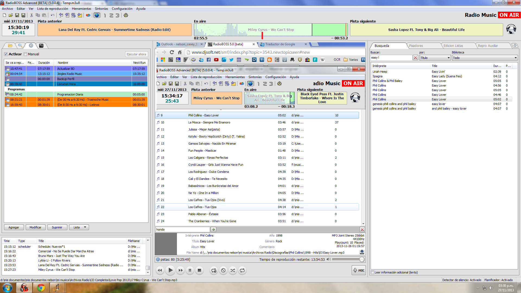
Task: Click the Modificar button
Action: [x=36, y=227]
